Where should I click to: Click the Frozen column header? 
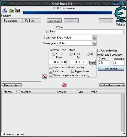pos(9,92)
